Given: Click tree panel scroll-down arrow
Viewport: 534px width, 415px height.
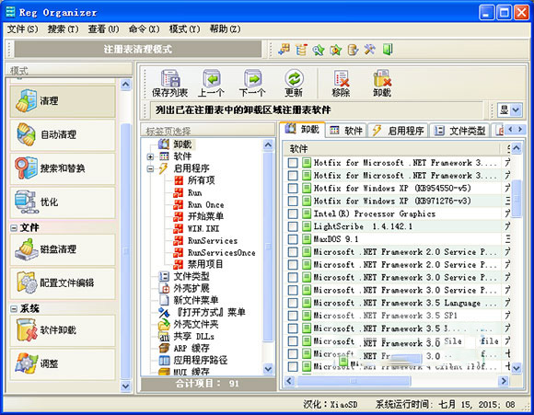Looking at the screenshot, I should pyautogui.click(x=268, y=368).
